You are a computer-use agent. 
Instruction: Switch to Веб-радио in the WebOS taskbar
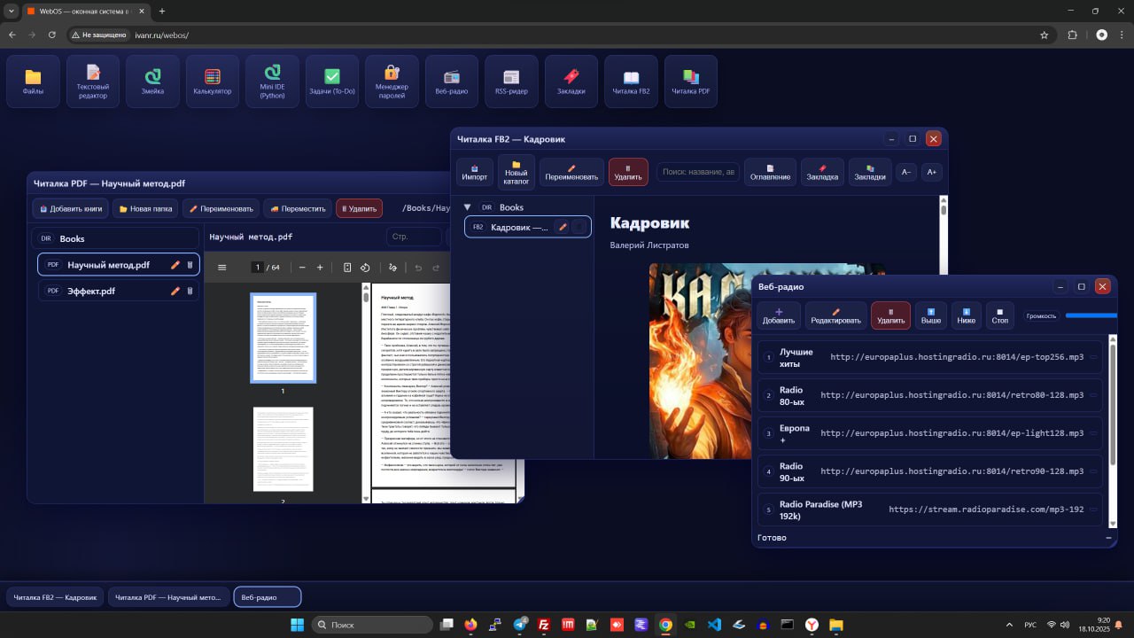pos(268,597)
